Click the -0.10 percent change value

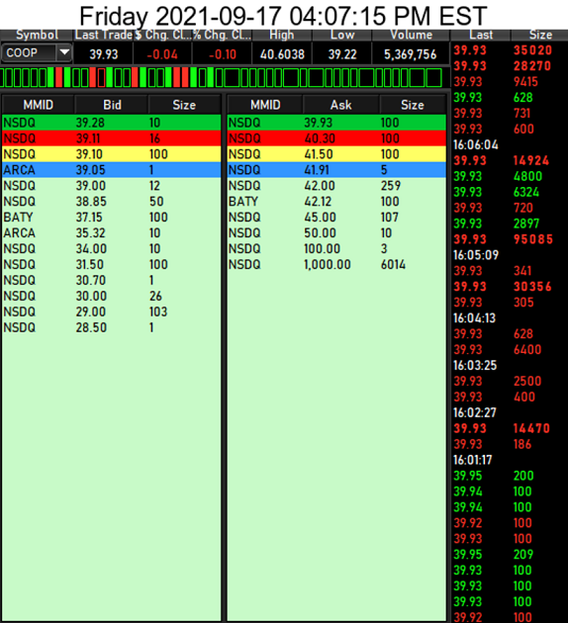click(223, 54)
